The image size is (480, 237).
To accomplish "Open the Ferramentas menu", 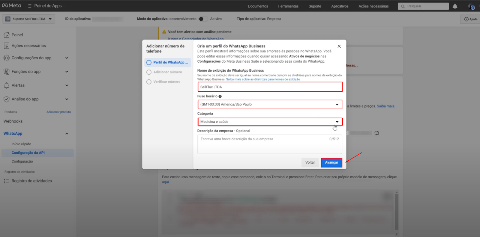I will pyautogui.click(x=288, y=6).
